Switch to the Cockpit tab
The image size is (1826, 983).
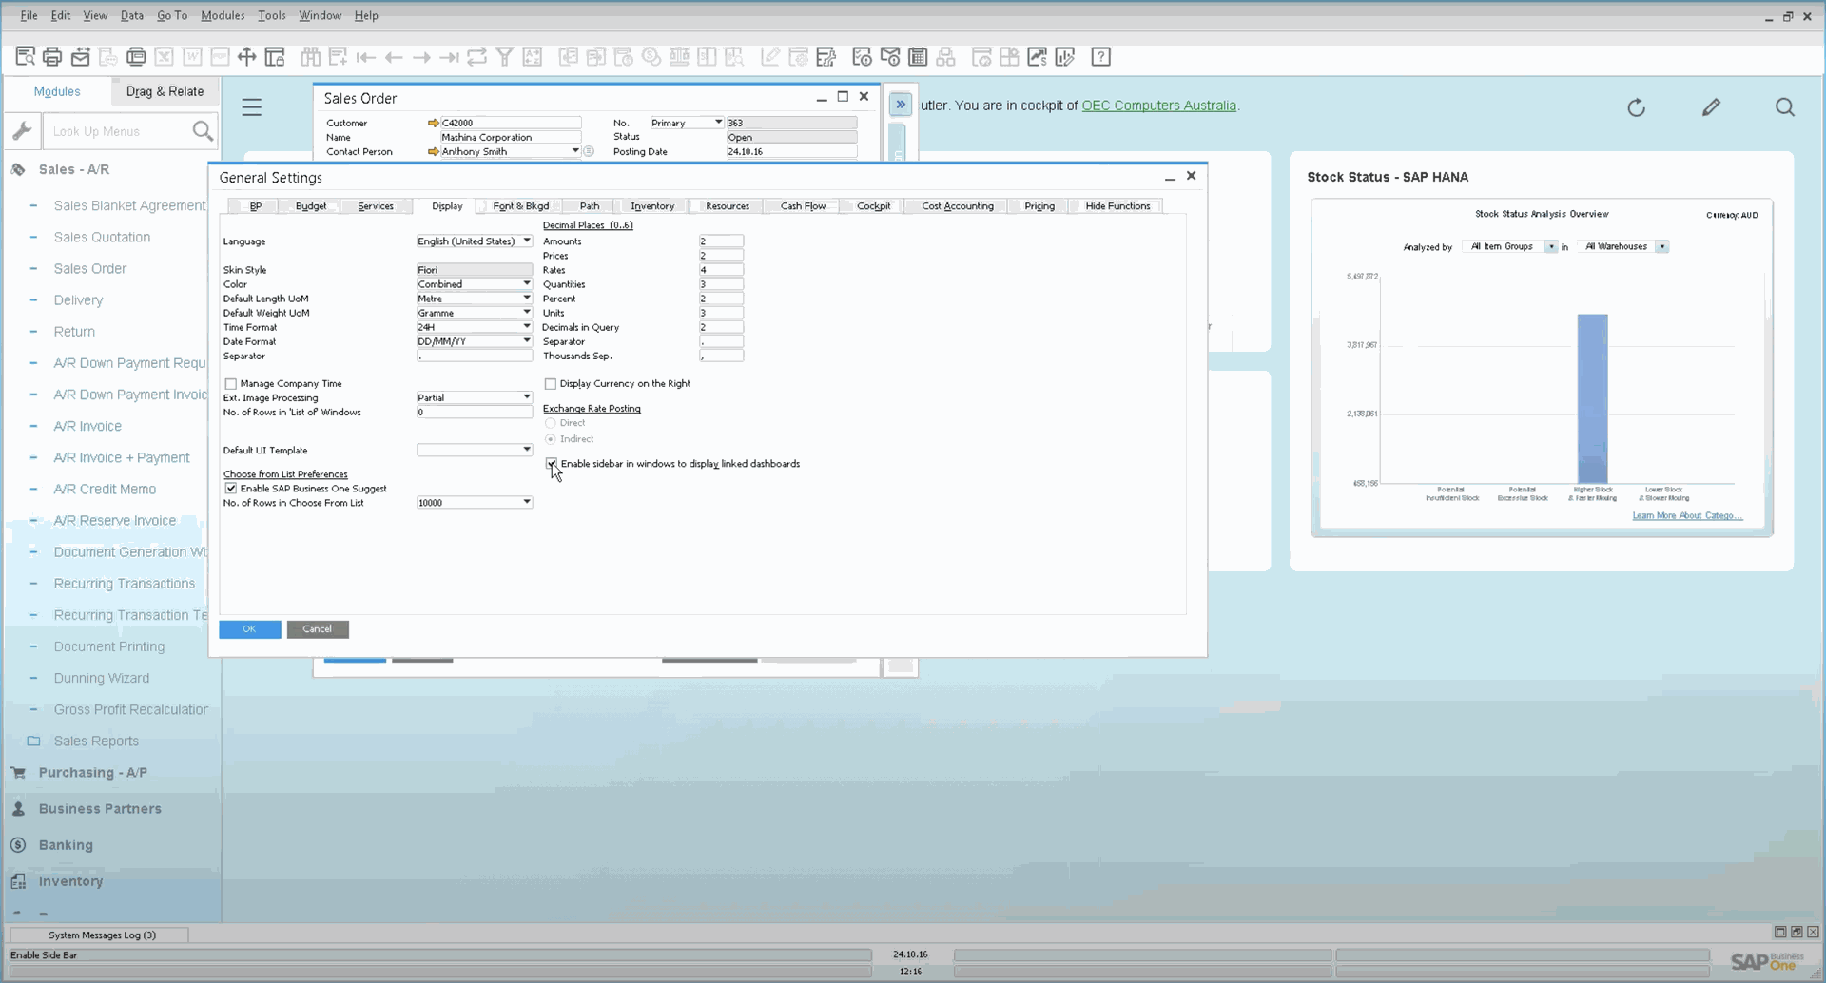point(873,206)
